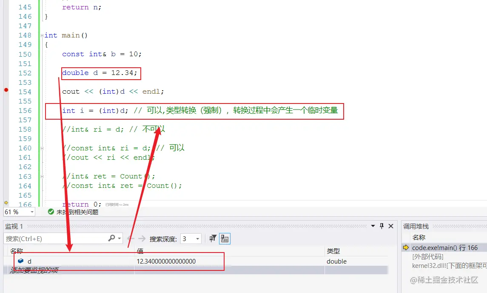This screenshot has width=487, height=293.
Task: Go to the next search result in Watch 1
Action: click(x=142, y=238)
